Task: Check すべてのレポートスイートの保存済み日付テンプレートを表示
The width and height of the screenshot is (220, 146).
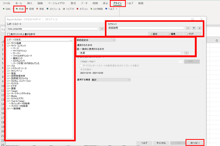Action: click(x=81, y=66)
